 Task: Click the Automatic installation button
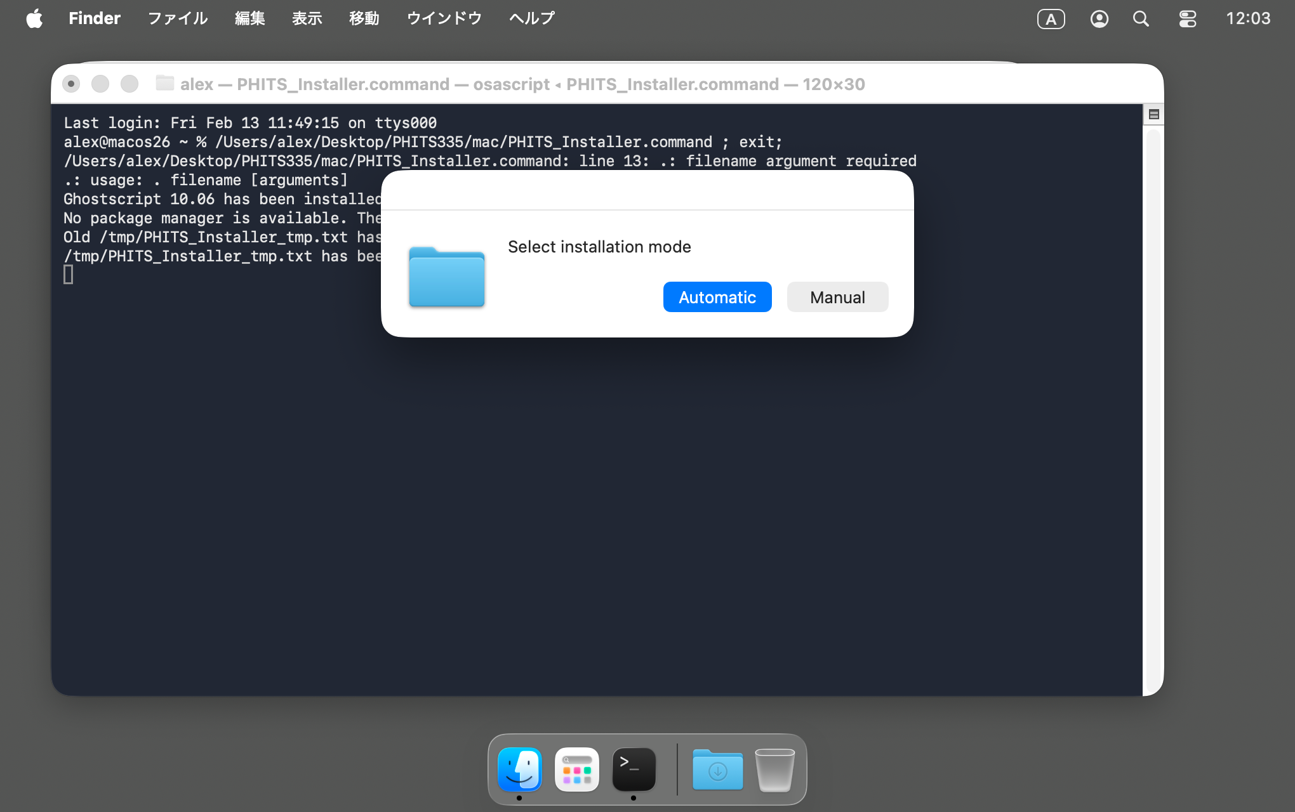click(717, 297)
